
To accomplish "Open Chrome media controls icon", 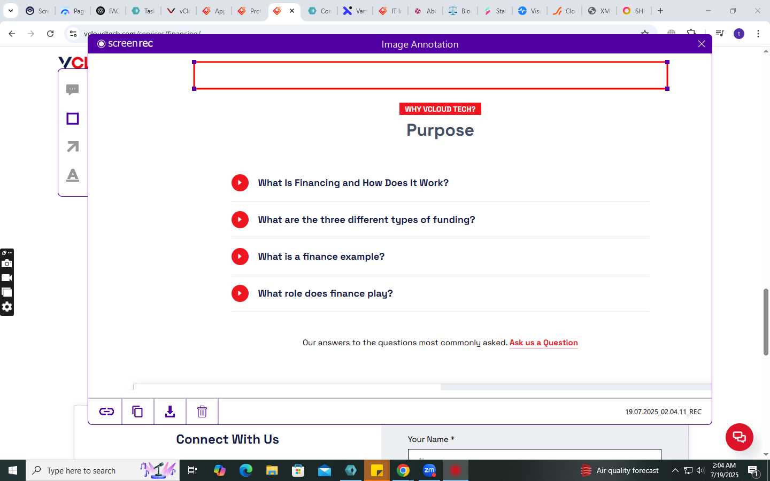I will (x=720, y=34).
